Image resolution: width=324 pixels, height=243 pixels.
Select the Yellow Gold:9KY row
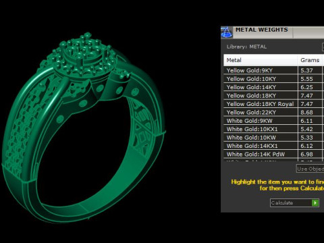point(274,70)
